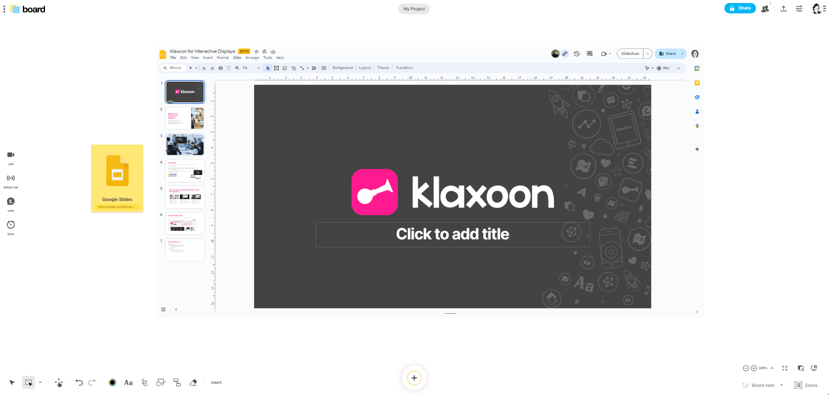This screenshot has height=395, width=829.
Task: Open the timer tool
Action: [11, 225]
